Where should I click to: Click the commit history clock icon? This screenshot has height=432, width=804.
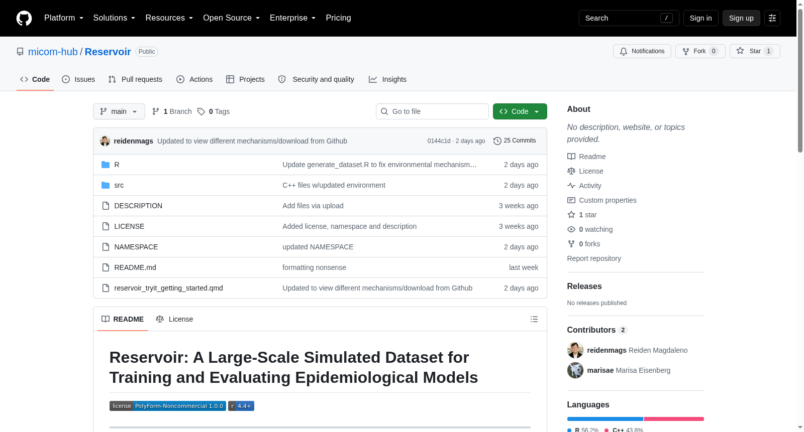[x=497, y=141]
